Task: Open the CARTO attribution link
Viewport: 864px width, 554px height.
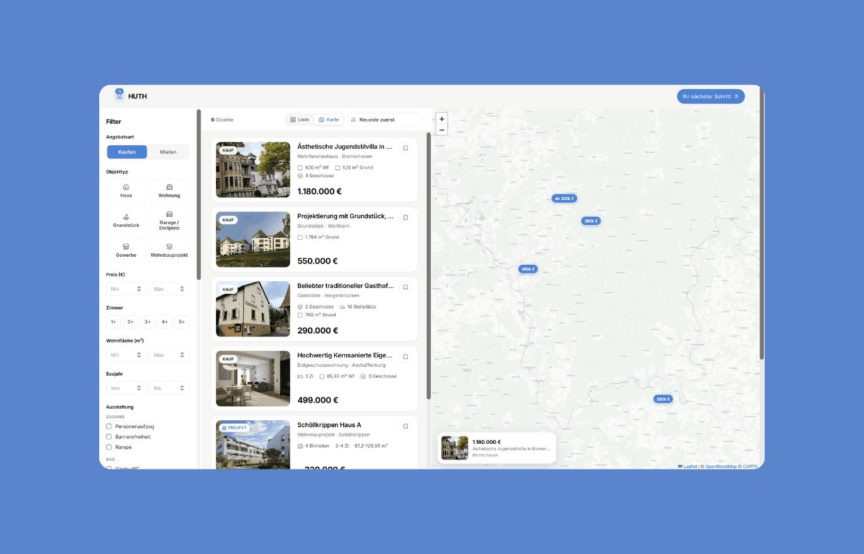Action: [751, 466]
